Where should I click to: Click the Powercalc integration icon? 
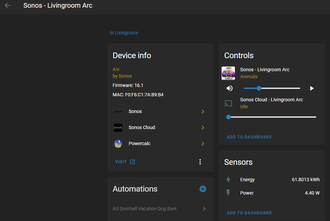tap(118, 144)
